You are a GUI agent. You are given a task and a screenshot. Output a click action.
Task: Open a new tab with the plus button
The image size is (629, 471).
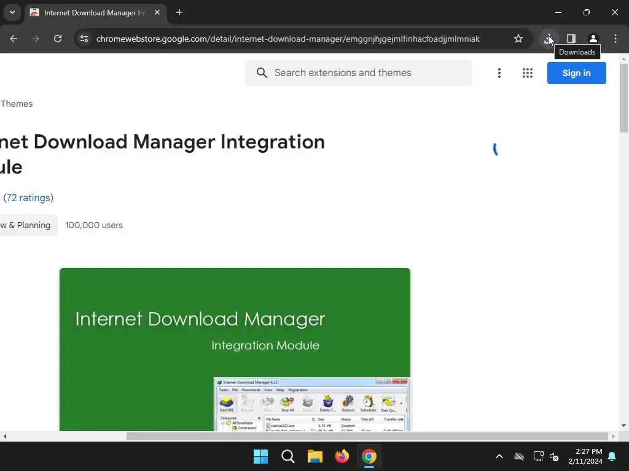tap(179, 12)
